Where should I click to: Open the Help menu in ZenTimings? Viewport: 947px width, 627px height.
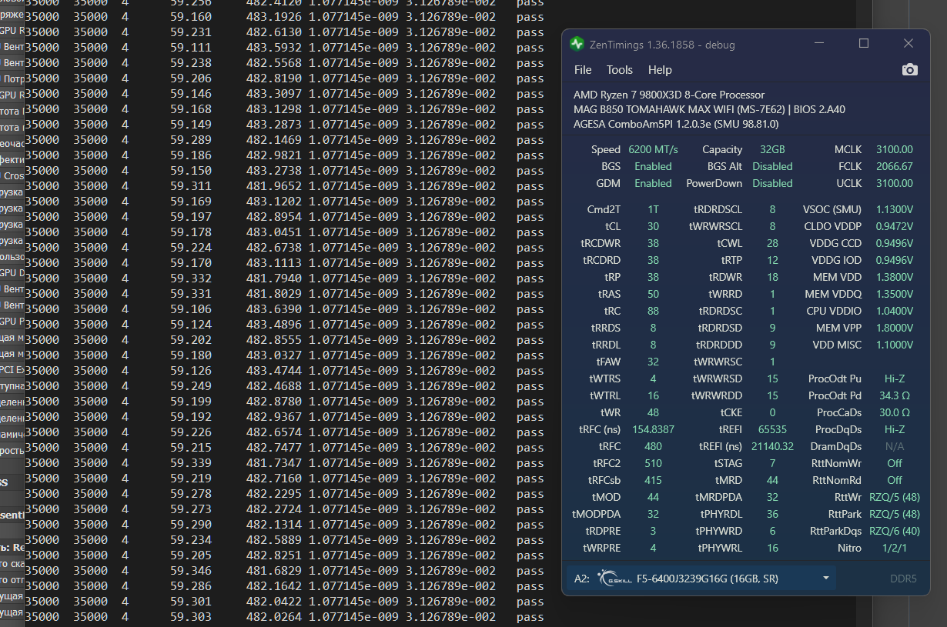pos(660,70)
